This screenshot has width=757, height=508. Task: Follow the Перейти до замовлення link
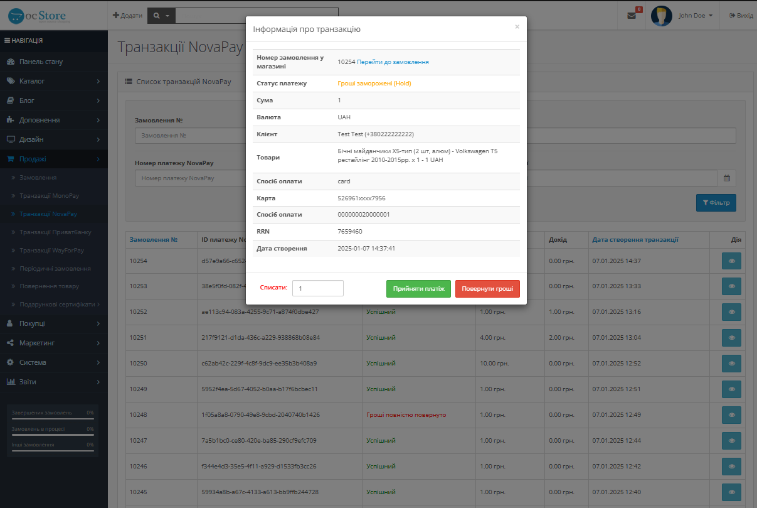393,62
